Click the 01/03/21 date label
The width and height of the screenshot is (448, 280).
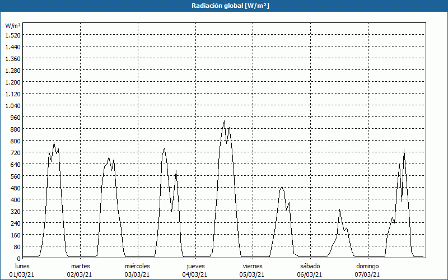(x=22, y=274)
